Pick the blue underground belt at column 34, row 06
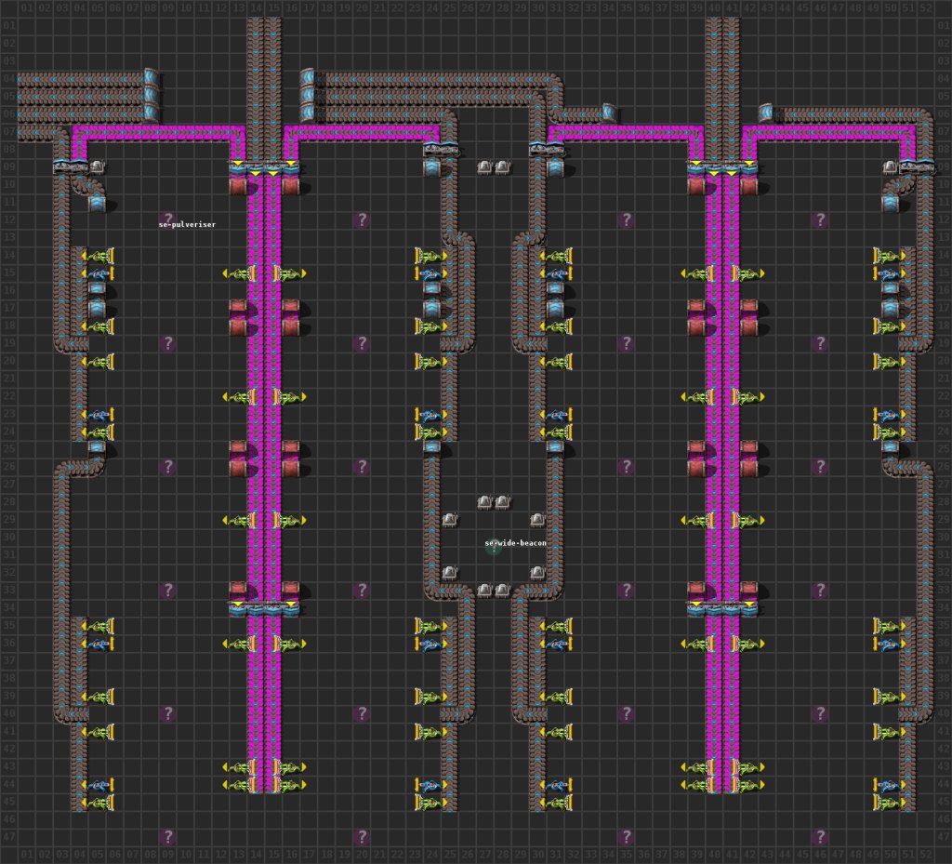This screenshot has height=864, width=952. (x=609, y=113)
